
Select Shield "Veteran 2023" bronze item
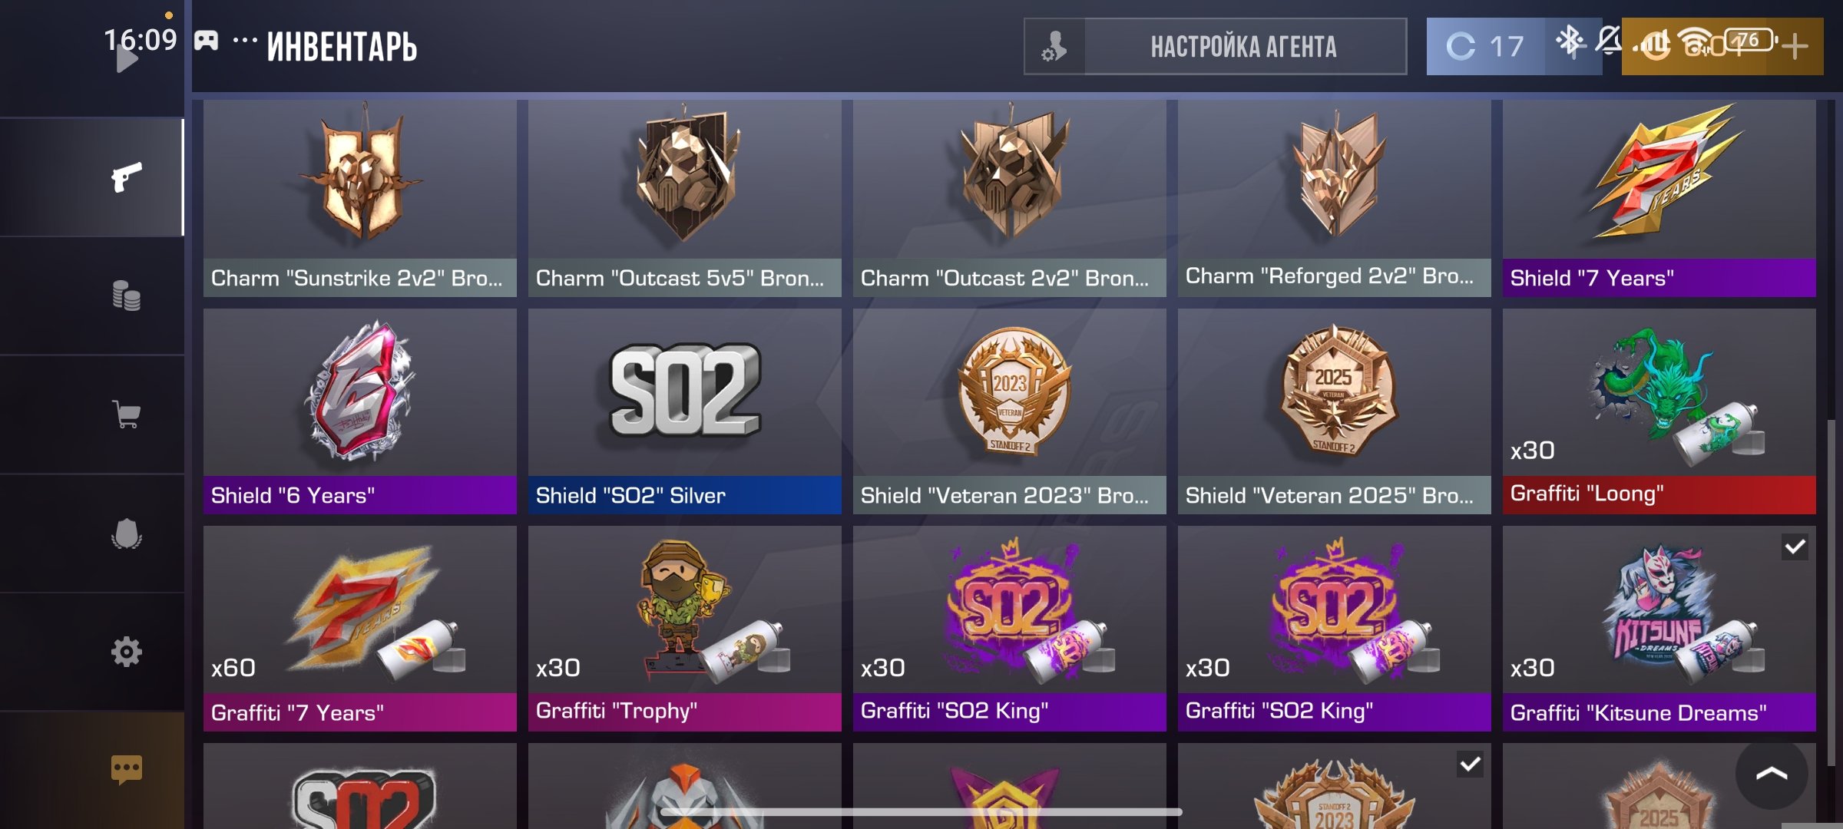(1009, 411)
